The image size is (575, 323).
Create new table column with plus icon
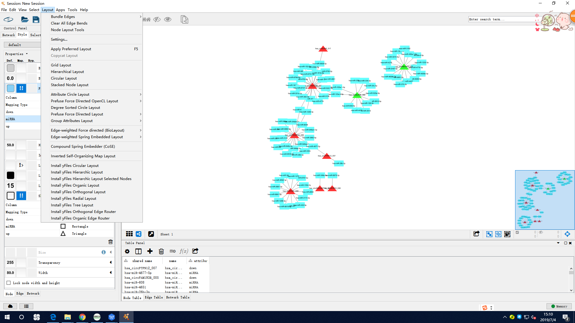pos(150,252)
